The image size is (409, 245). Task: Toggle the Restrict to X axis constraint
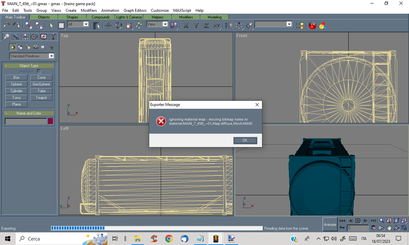pyautogui.click(x=186, y=25)
